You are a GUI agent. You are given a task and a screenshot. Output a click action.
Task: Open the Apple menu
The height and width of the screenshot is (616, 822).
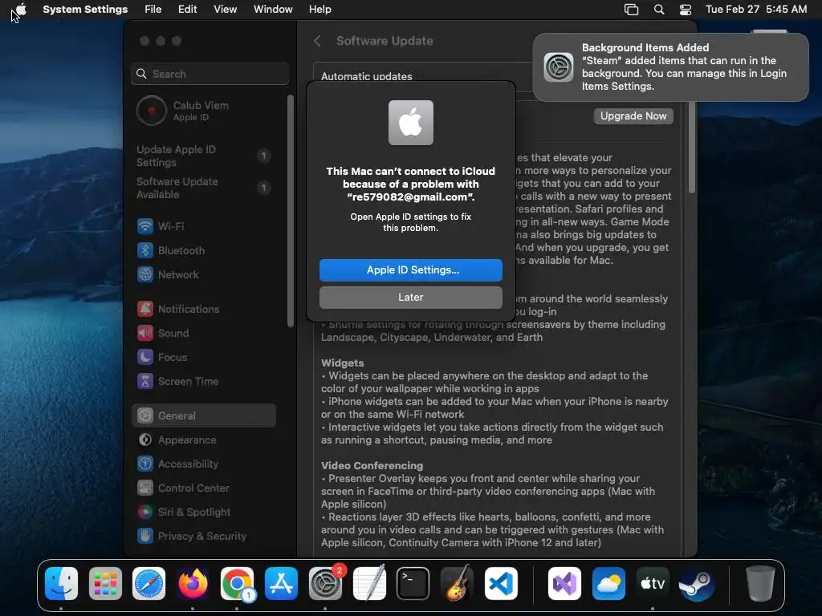[x=22, y=9]
